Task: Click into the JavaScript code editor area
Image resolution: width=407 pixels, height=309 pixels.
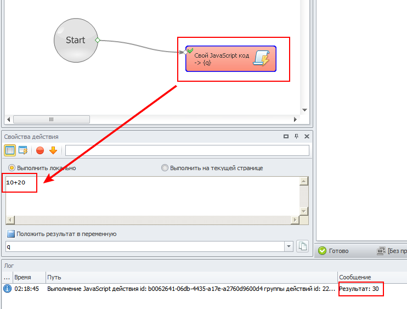Action: (x=152, y=196)
